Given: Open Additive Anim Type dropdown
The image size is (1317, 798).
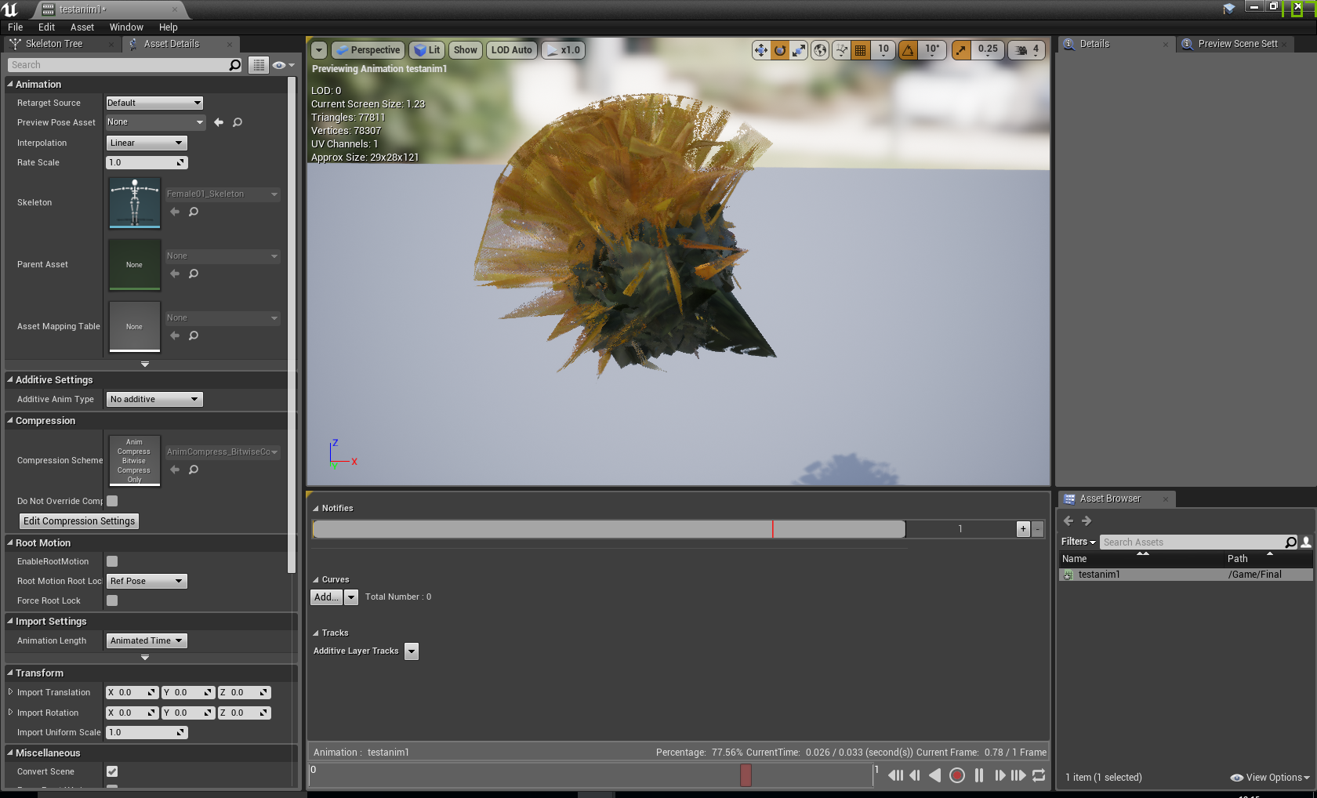Looking at the screenshot, I should tap(154, 399).
